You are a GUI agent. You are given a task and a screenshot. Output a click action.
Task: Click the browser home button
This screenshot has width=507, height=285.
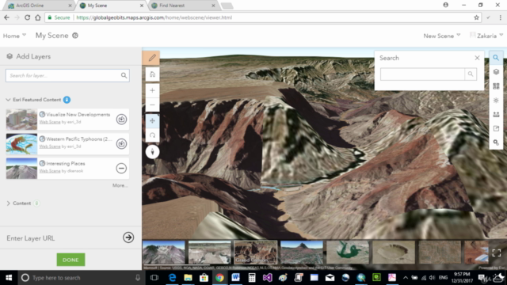click(x=38, y=17)
